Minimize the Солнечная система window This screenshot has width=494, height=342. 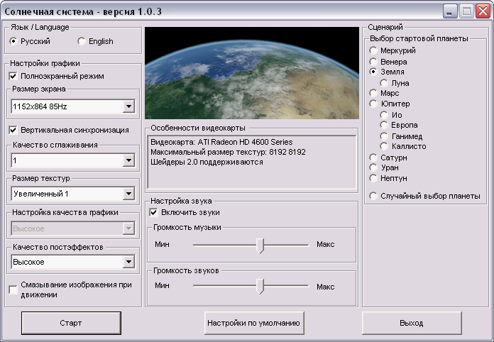[x=450, y=11]
